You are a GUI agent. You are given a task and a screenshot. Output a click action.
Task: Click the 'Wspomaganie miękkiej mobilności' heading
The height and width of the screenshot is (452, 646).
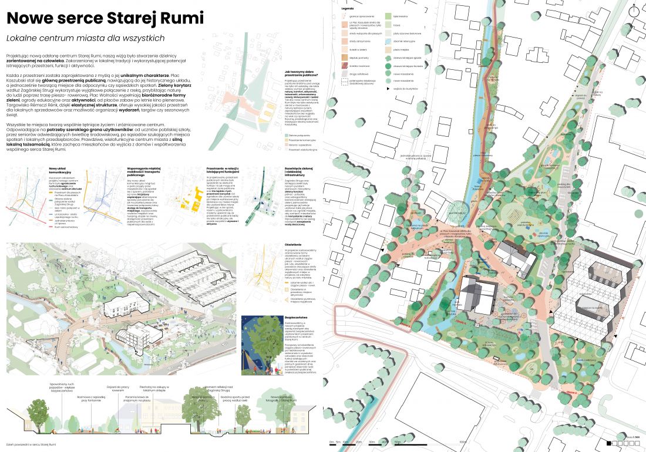144,172
